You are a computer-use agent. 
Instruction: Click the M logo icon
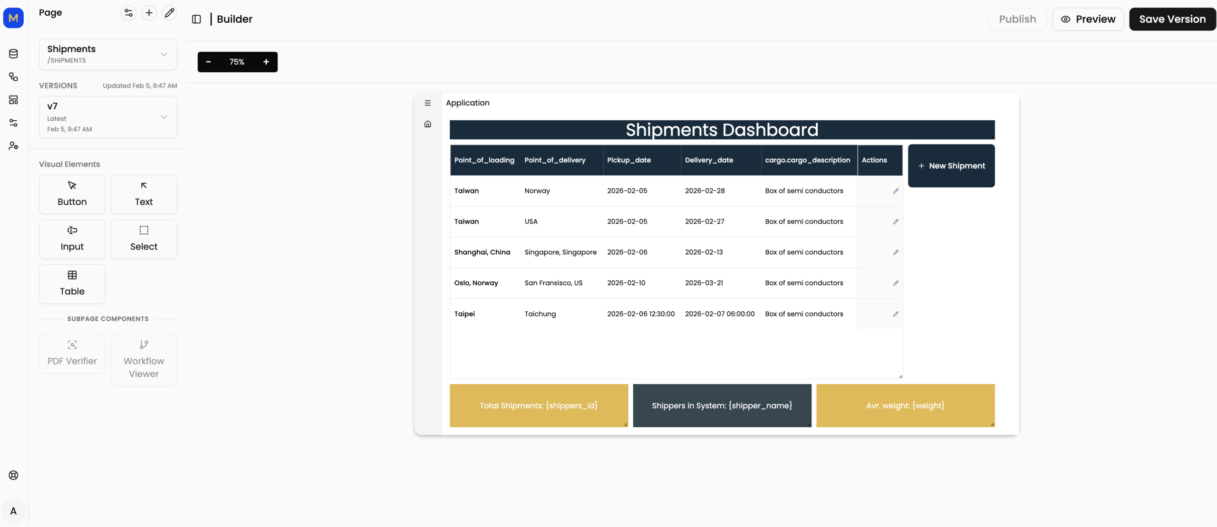point(13,18)
